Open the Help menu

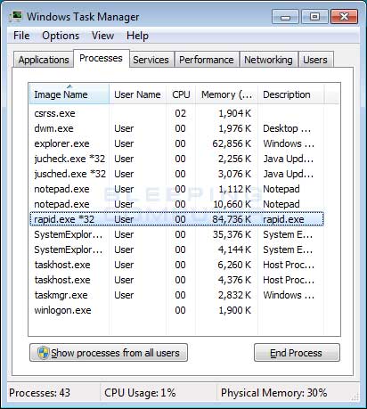tap(137, 36)
